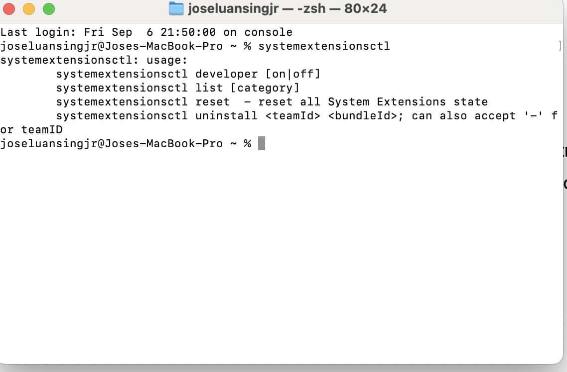The height and width of the screenshot is (372, 567).
Task: Click the '[category]' argument text
Action: tap(265, 88)
